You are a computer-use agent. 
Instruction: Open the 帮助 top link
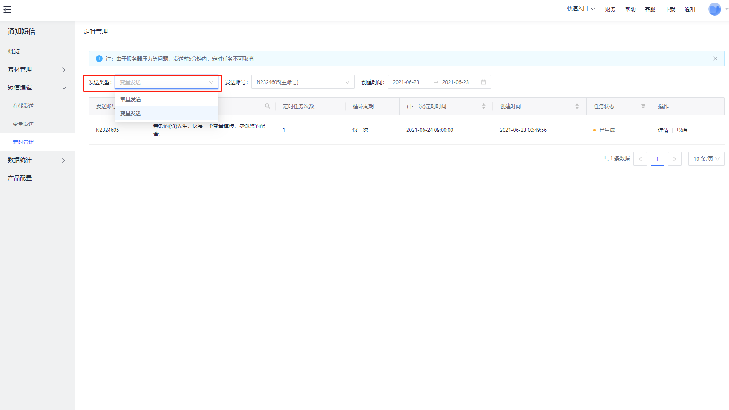(630, 9)
